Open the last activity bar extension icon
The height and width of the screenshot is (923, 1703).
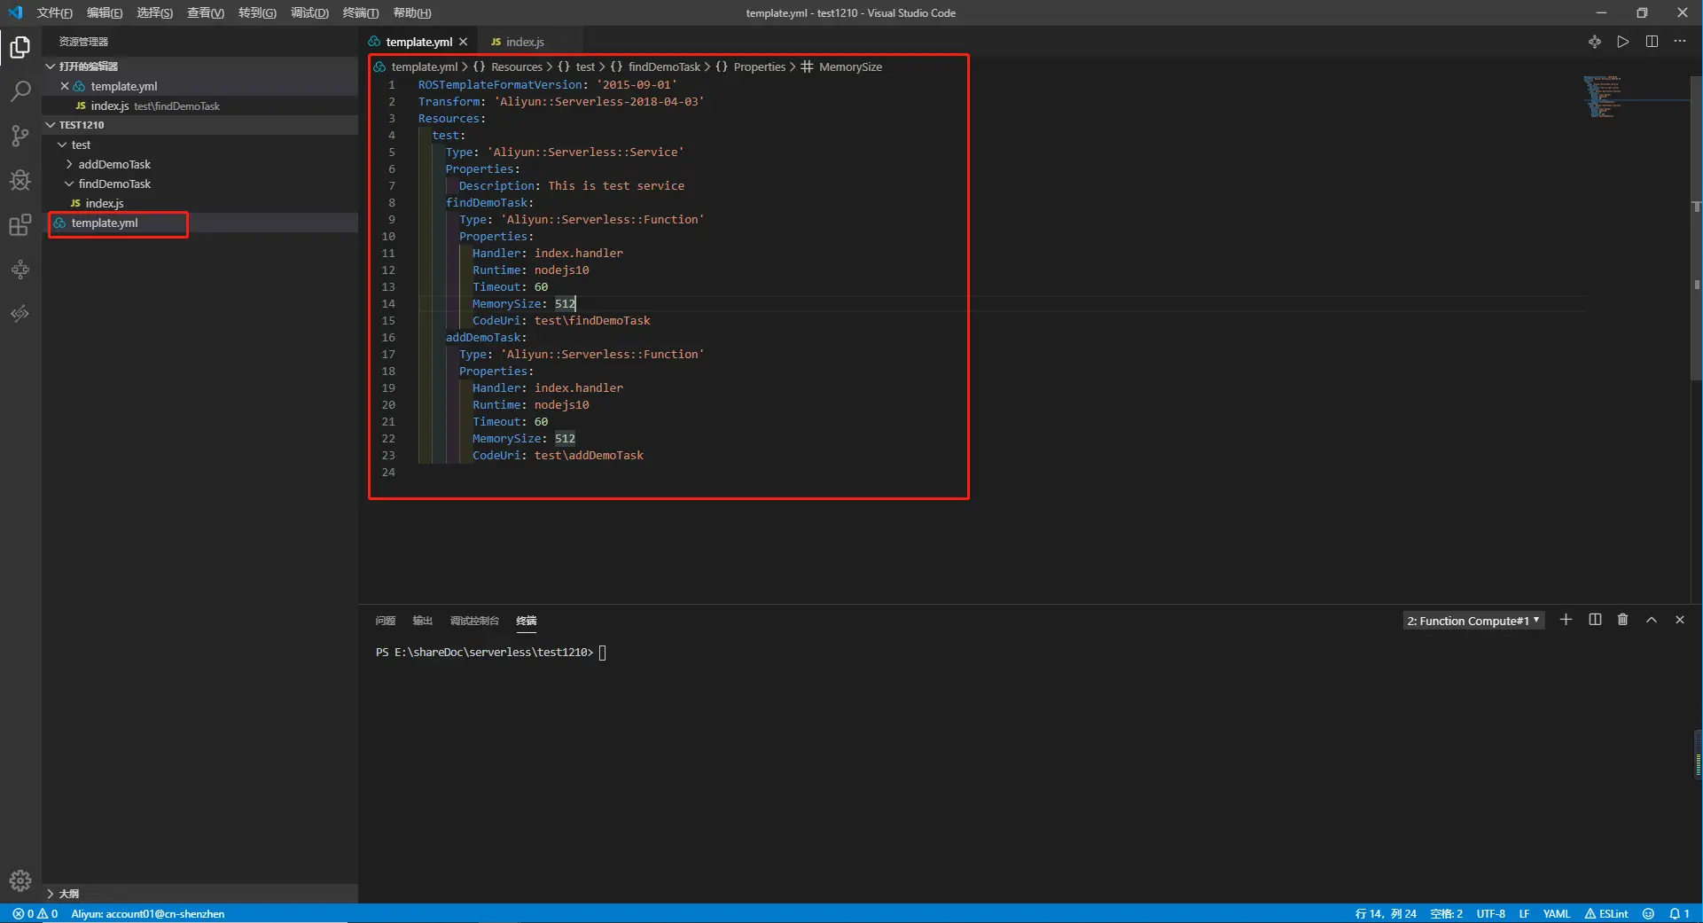pos(20,313)
